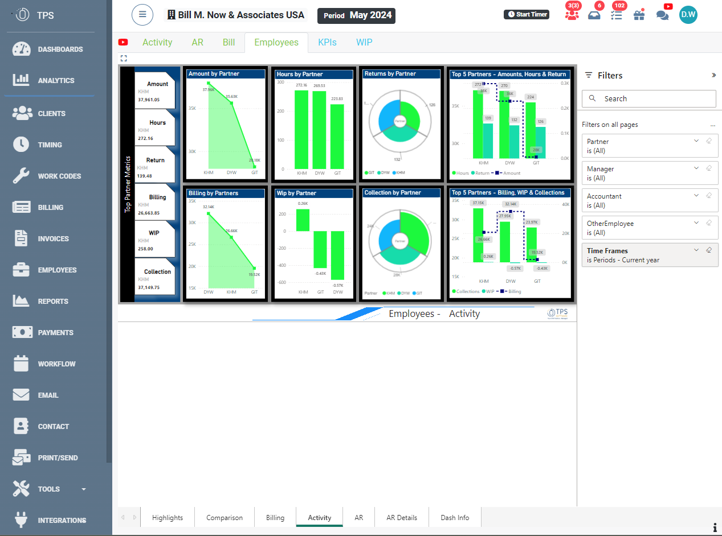Open task list icon with 102 badge

click(616, 15)
